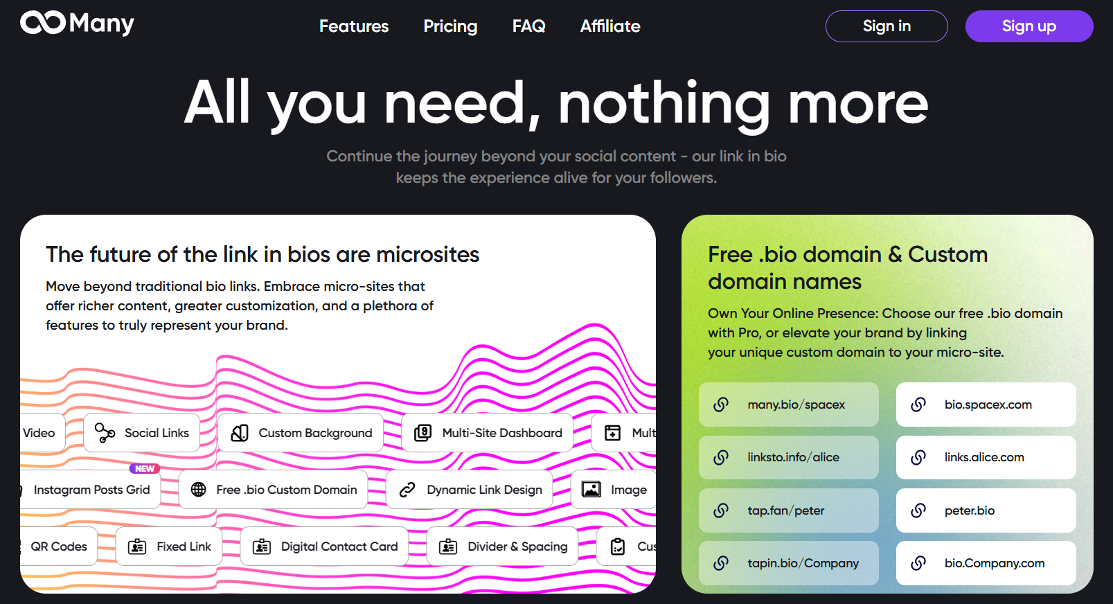Click the Fixed Link card icon
The image size is (1113, 604).
[137, 547]
